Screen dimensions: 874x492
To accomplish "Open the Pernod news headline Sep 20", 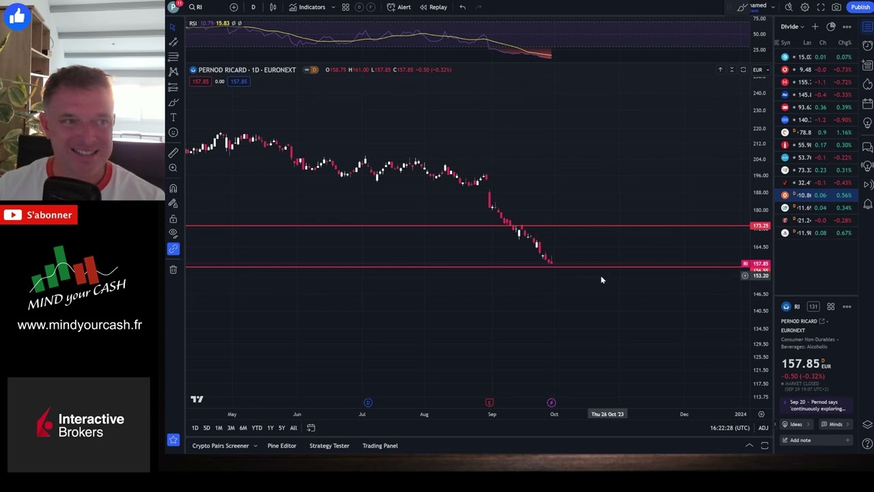I will (817, 405).
